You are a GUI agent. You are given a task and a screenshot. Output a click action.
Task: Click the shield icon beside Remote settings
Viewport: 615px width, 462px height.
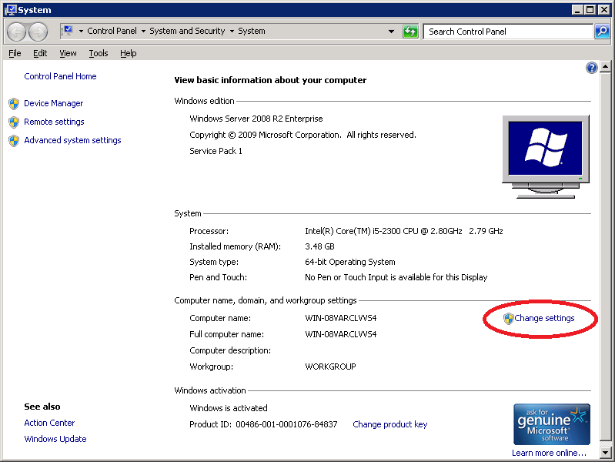pyautogui.click(x=14, y=122)
